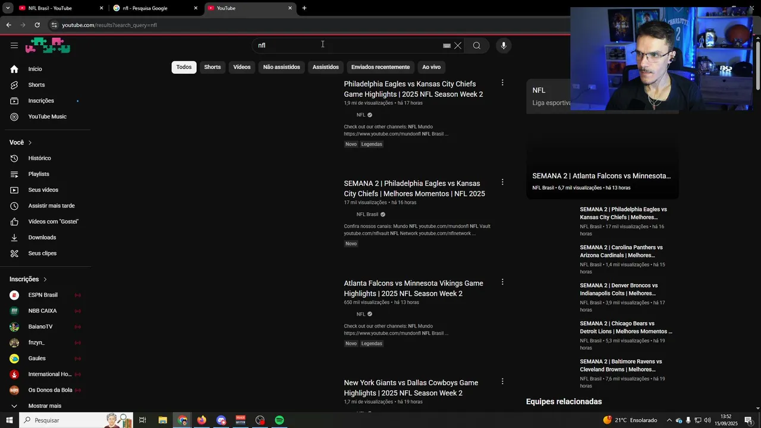Open SEMANA 2 Carolina Panthers vs Arizona Cardinals
The height and width of the screenshot is (428, 761).
[x=621, y=251]
